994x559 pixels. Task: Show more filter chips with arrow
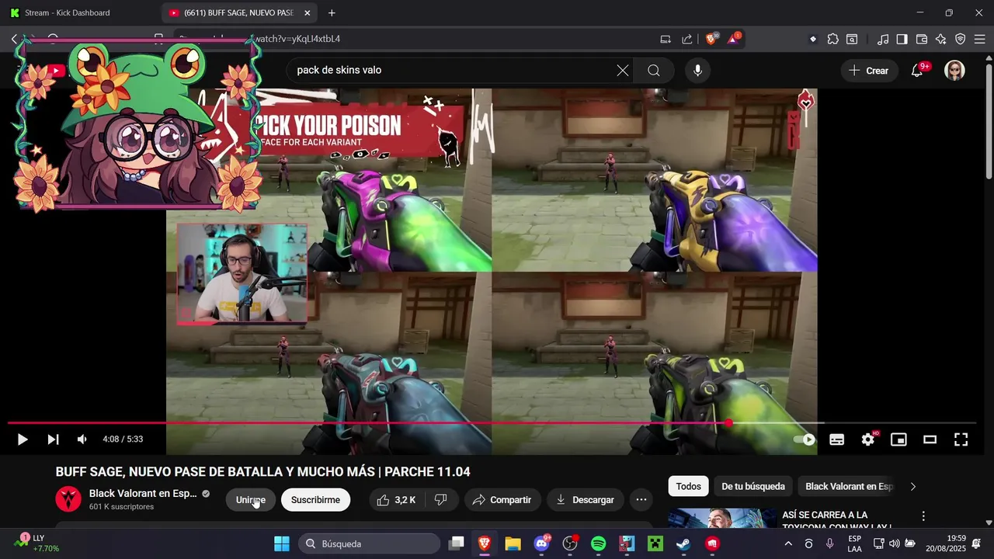(x=913, y=487)
